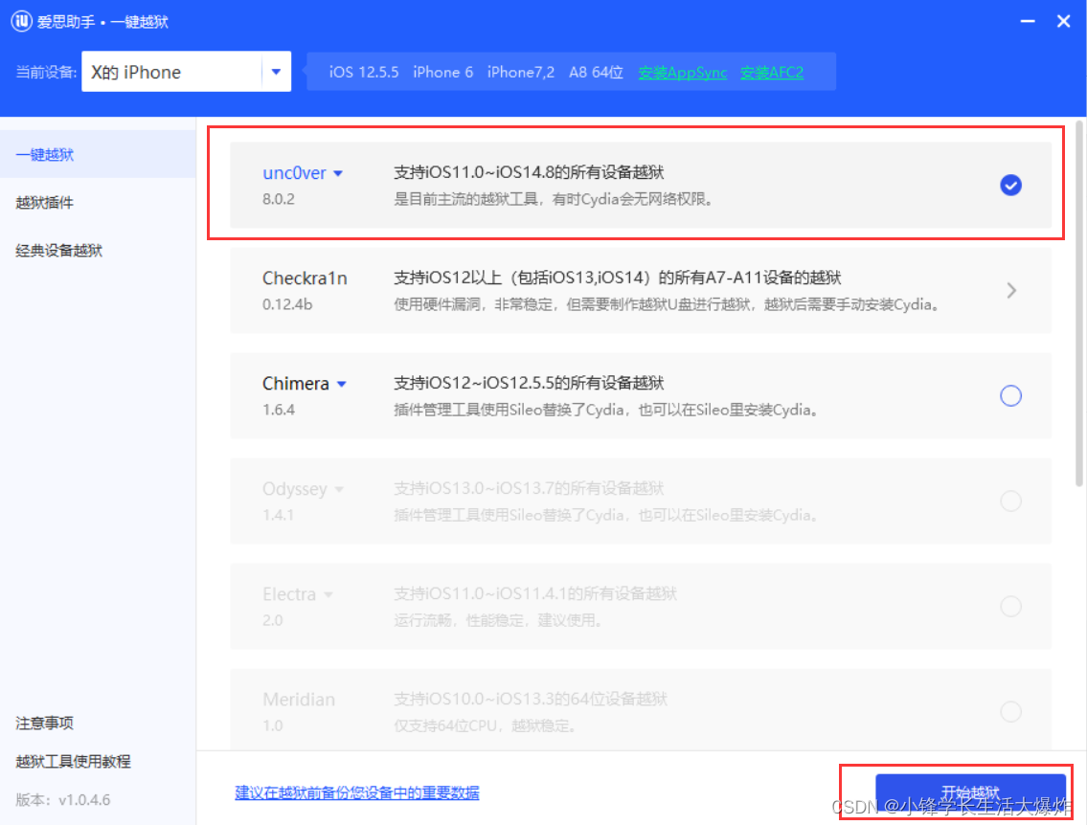Click the backup data suggestion link 建议在越狱前备份
The width and height of the screenshot is (1087, 825).
(x=357, y=792)
